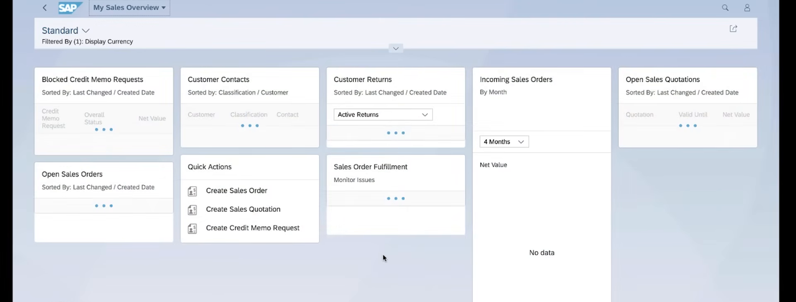Click the share/export icon
The width and height of the screenshot is (796, 302).
(733, 29)
